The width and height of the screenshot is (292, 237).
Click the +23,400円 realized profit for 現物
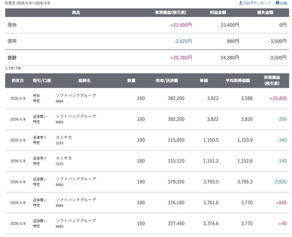click(181, 25)
